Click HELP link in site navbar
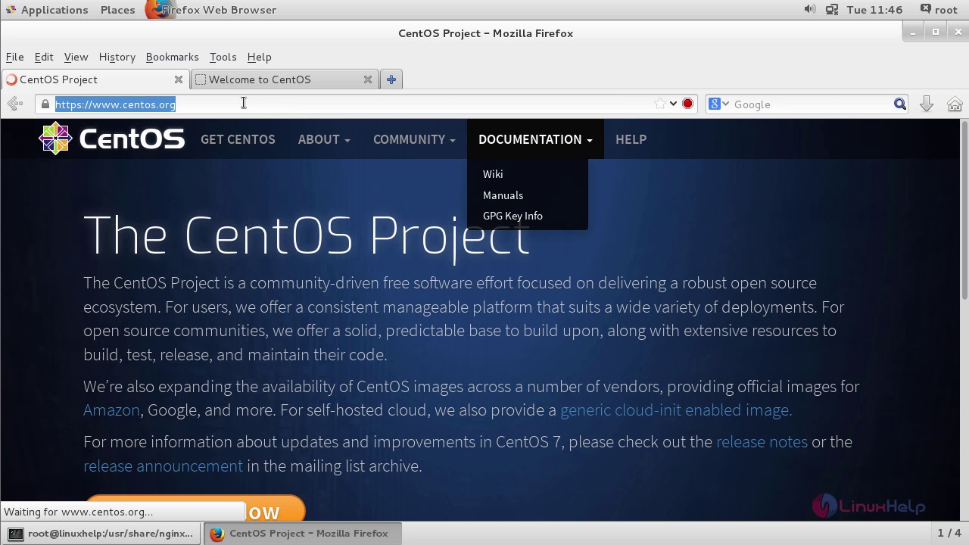 click(x=631, y=139)
